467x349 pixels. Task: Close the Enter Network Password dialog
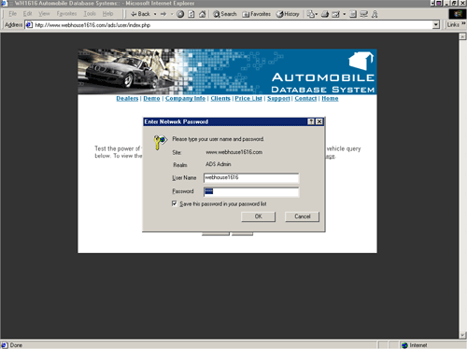(x=319, y=121)
